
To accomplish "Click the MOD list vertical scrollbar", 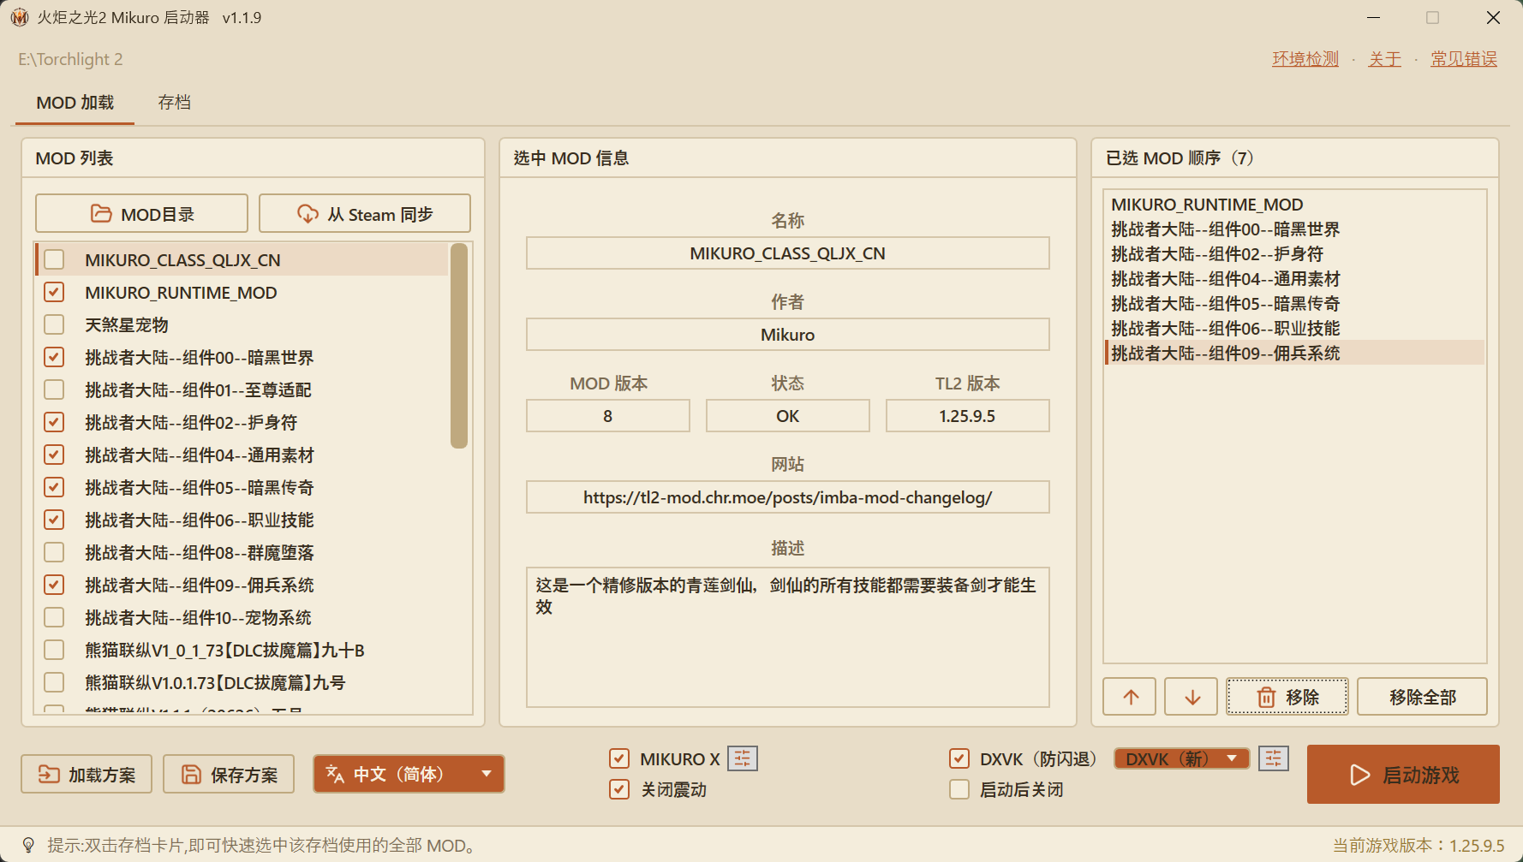I will point(459,346).
